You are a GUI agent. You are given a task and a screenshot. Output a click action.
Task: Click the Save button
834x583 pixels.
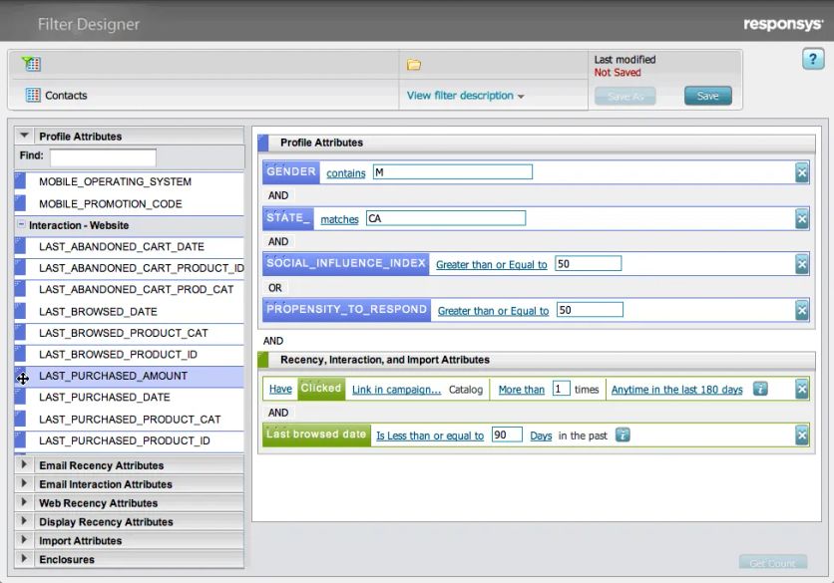click(x=707, y=96)
